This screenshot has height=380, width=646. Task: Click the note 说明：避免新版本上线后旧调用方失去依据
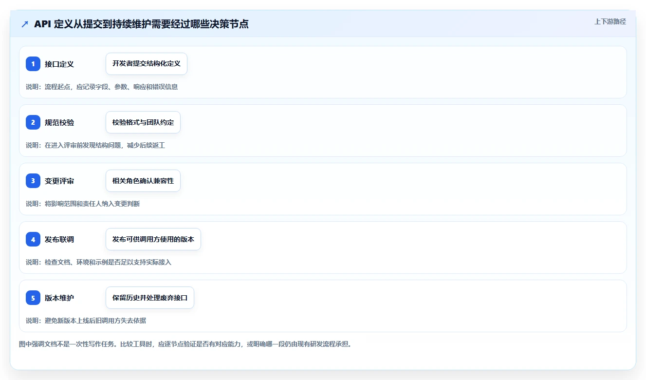click(86, 321)
